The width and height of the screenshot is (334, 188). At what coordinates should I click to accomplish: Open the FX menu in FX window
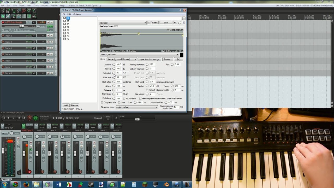coord(64,14)
